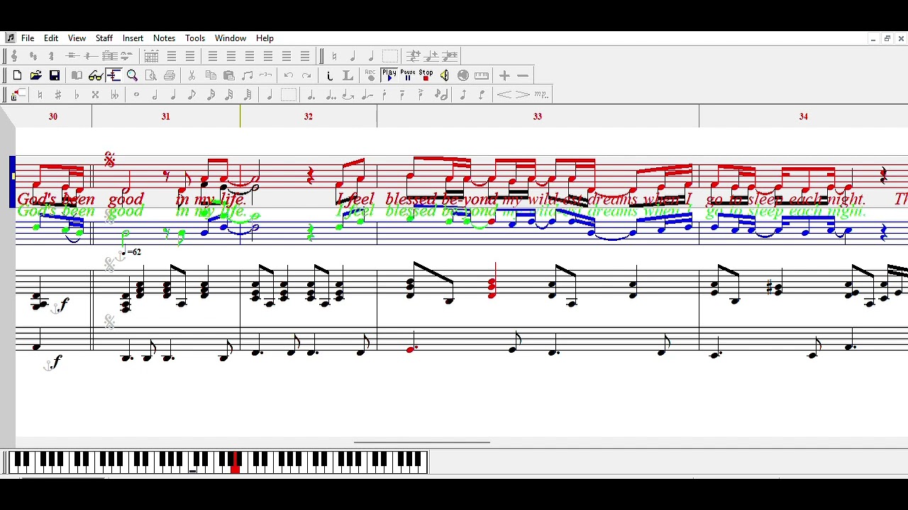Click the bold L icon

pyautogui.click(x=348, y=76)
